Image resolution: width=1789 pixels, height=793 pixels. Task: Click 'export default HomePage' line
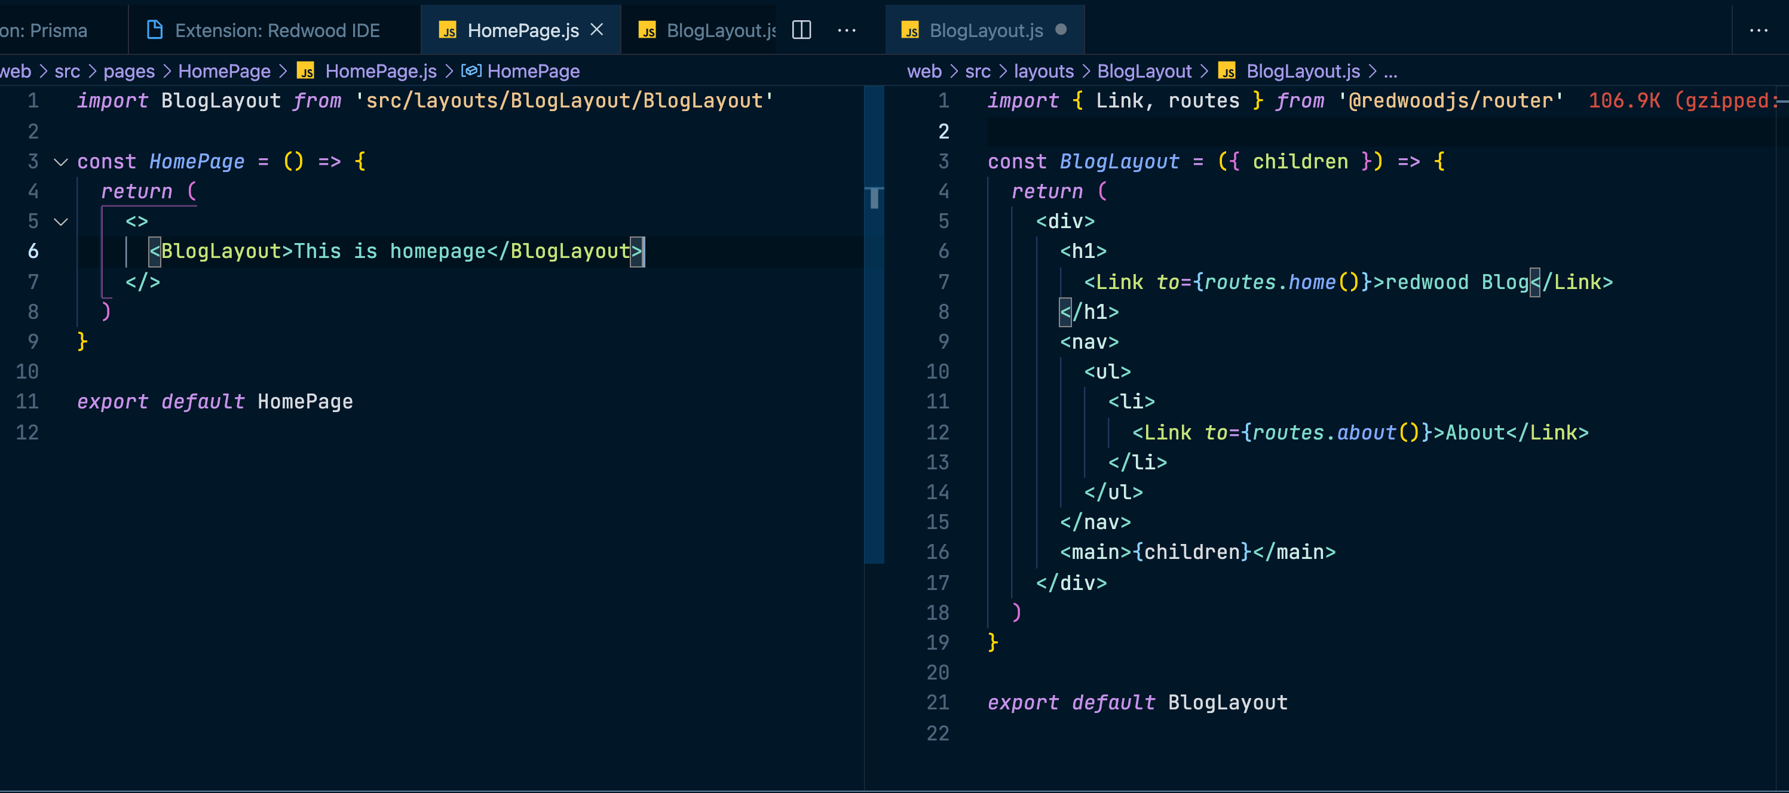pyautogui.click(x=215, y=402)
